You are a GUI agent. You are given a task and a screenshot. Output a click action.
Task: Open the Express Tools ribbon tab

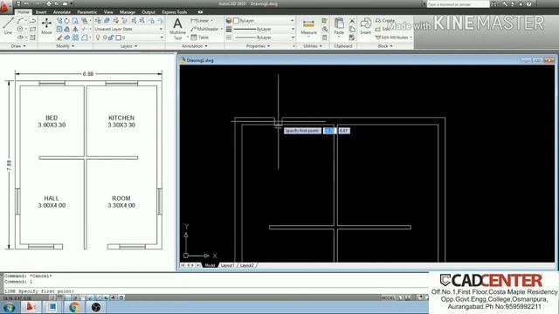175,12
